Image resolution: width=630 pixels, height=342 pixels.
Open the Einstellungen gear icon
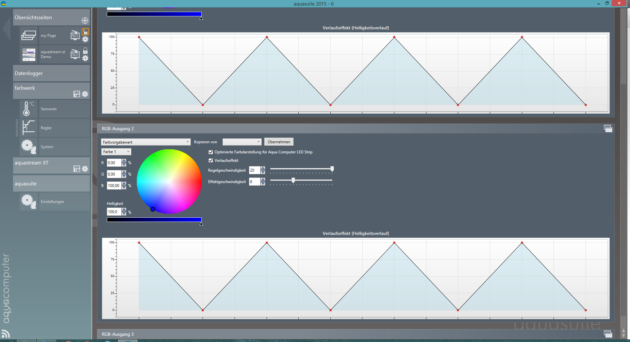click(x=28, y=201)
